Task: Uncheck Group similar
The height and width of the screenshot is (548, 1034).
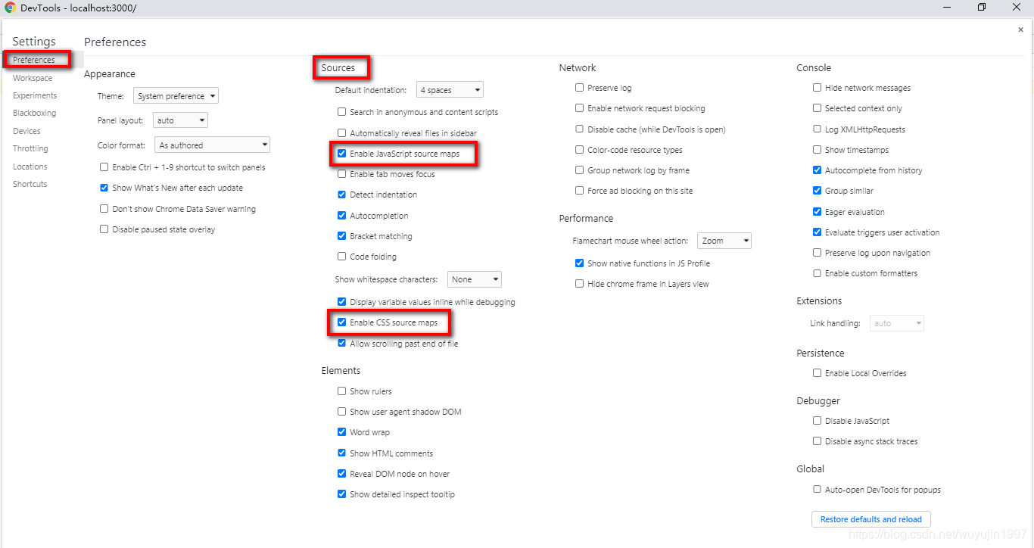Action: 817,191
